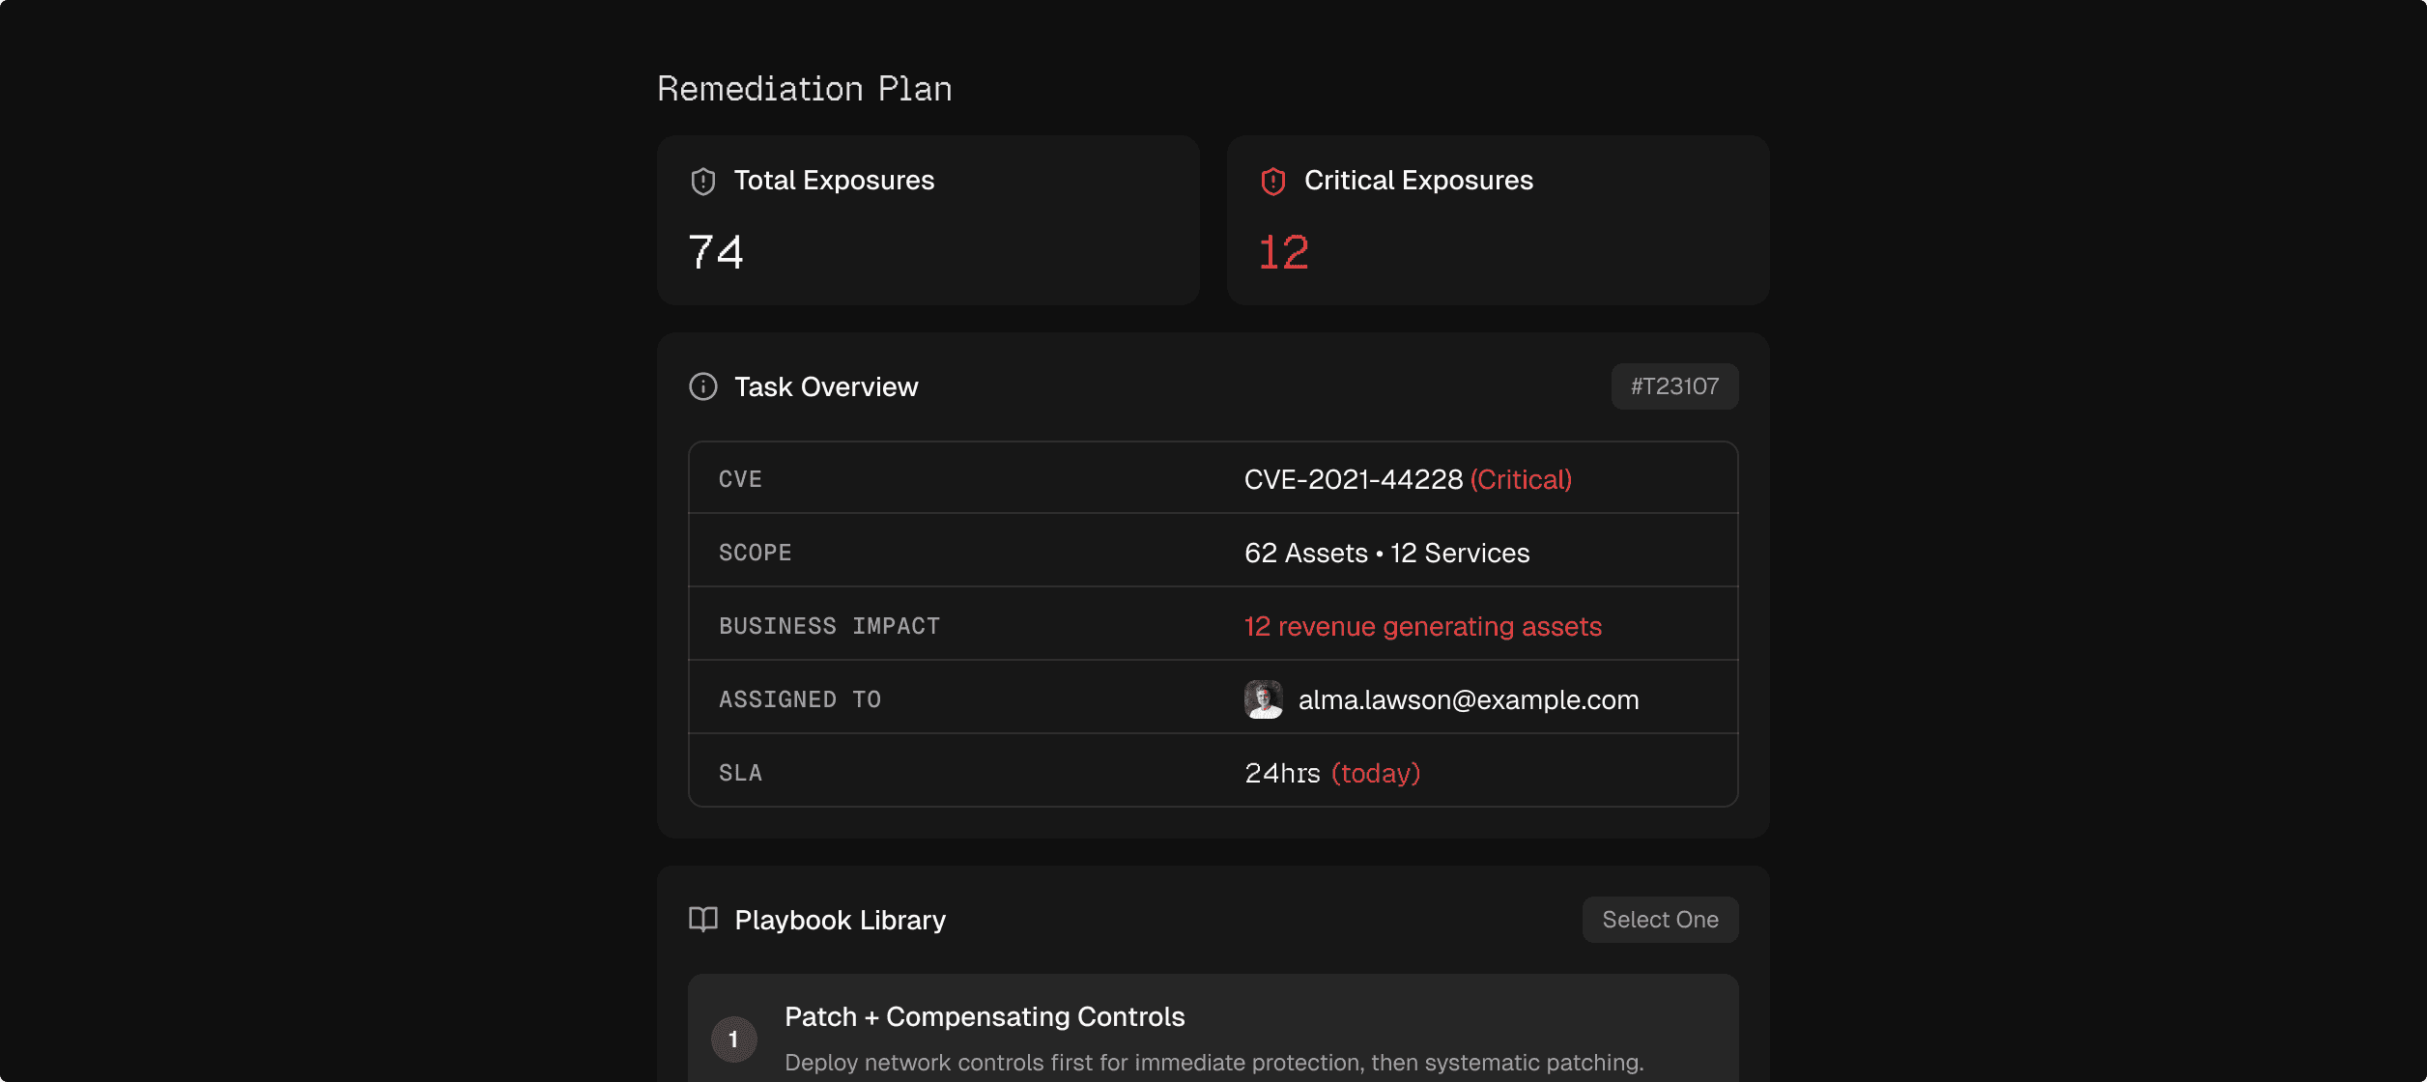Click the Playbook Library section title

[x=840, y=920]
